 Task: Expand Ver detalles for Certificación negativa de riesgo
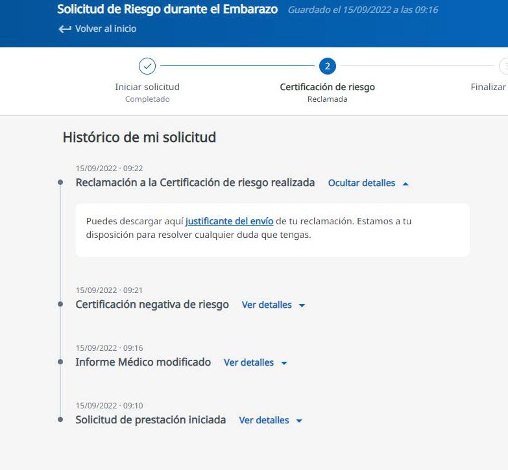point(267,305)
